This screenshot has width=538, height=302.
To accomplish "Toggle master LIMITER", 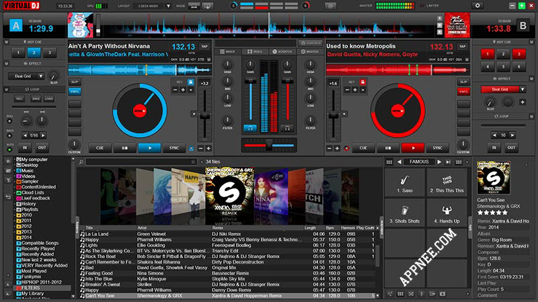I will click(430, 6).
